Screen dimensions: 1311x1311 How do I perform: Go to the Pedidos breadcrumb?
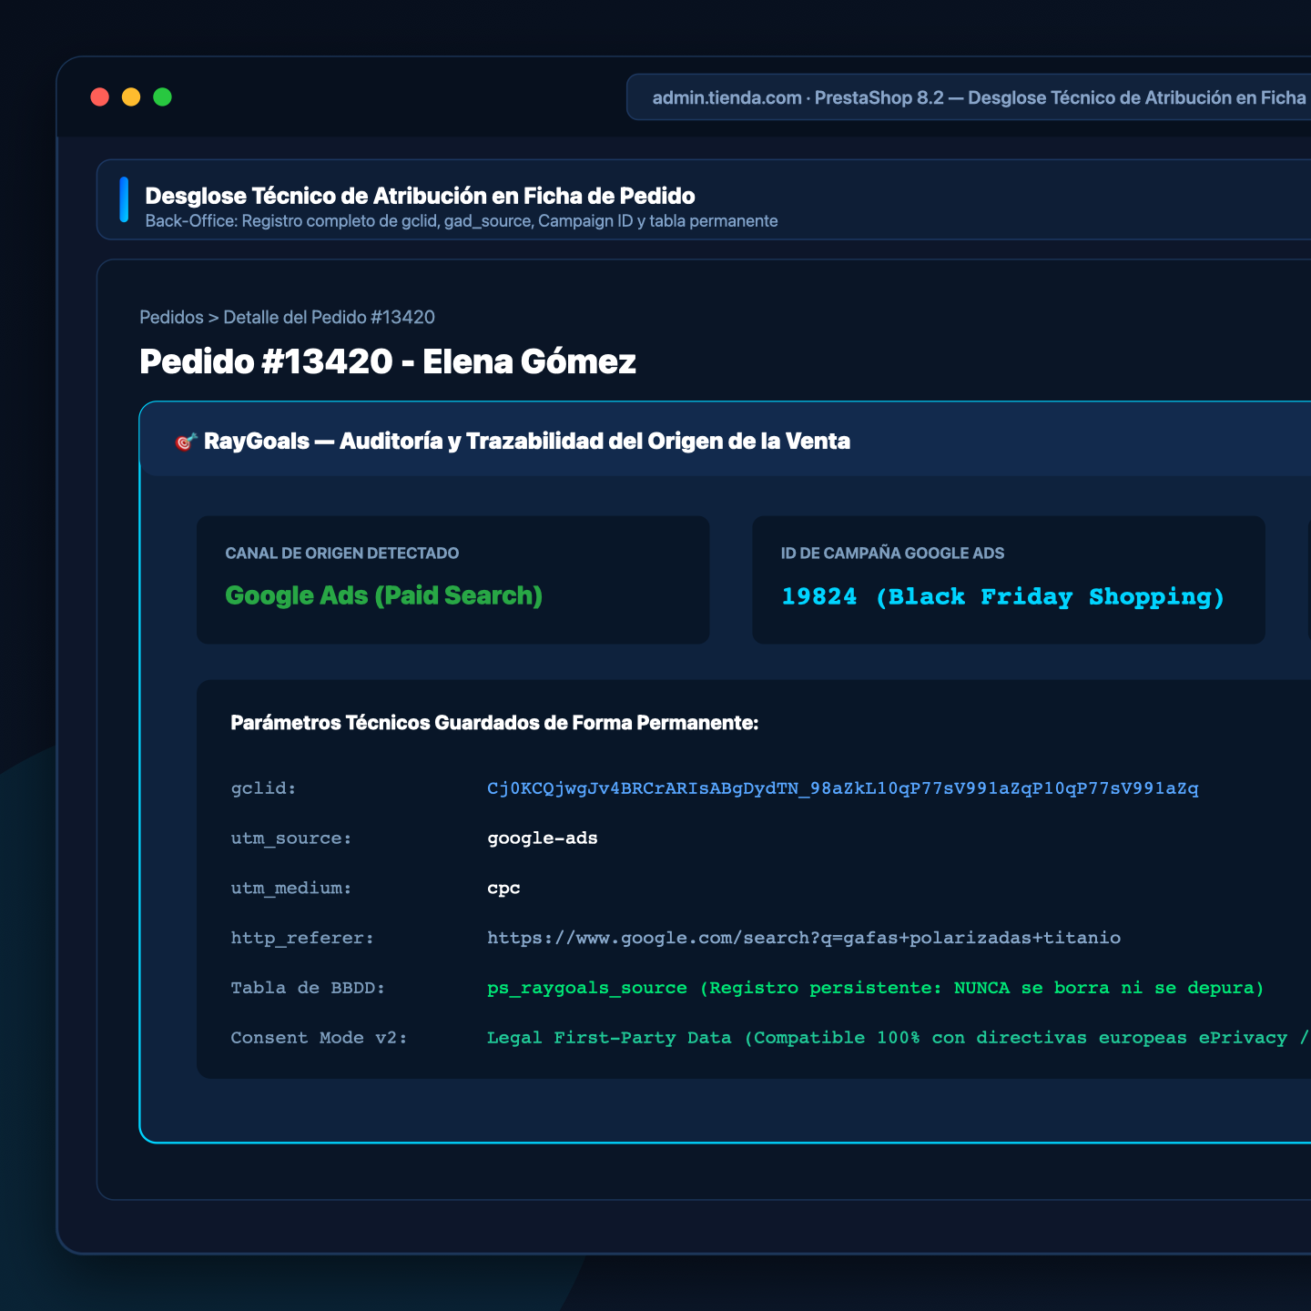171,318
